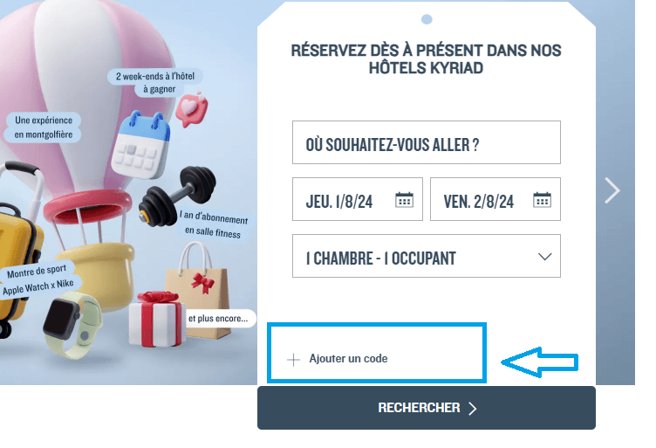
Task: Click the 2 week-ends à l'hôtel label
Action: (x=155, y=82)
